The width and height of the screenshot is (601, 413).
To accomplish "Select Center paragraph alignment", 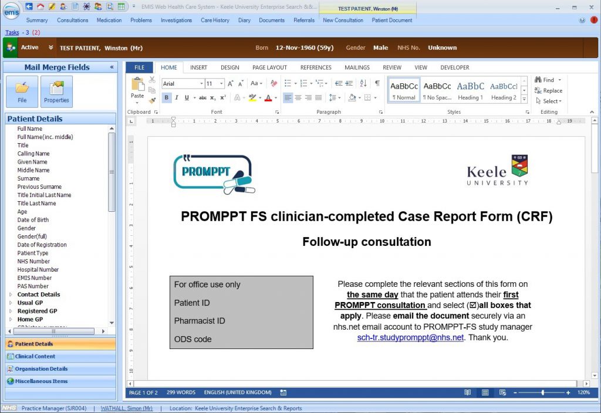I will (x=298, y=98).
